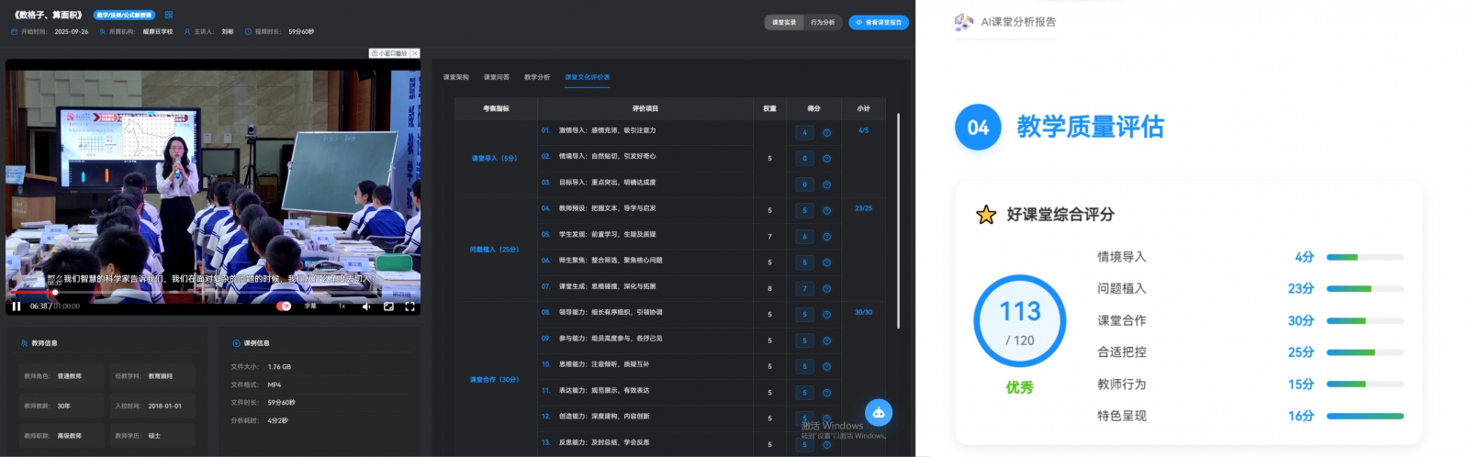Mute the video volume speaker icon
The height and width of the screenshot is (457, 1469).
point(366,307)
